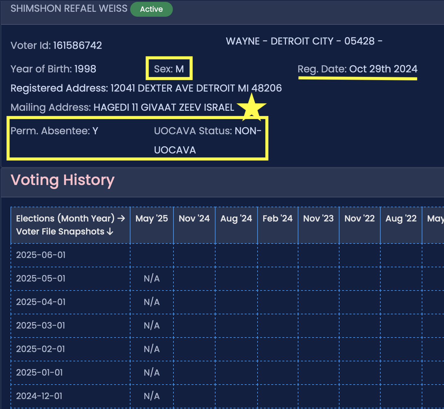The height and width of the screenshot is (409, 444).
Task: Click the Voting History heading
Action: [x=63, y=180]
